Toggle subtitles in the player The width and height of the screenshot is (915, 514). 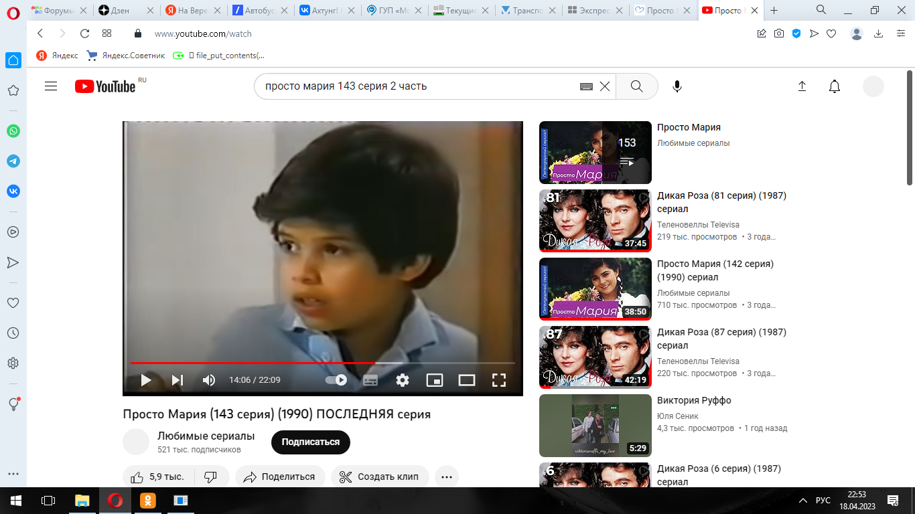click(x=370, y=380)
